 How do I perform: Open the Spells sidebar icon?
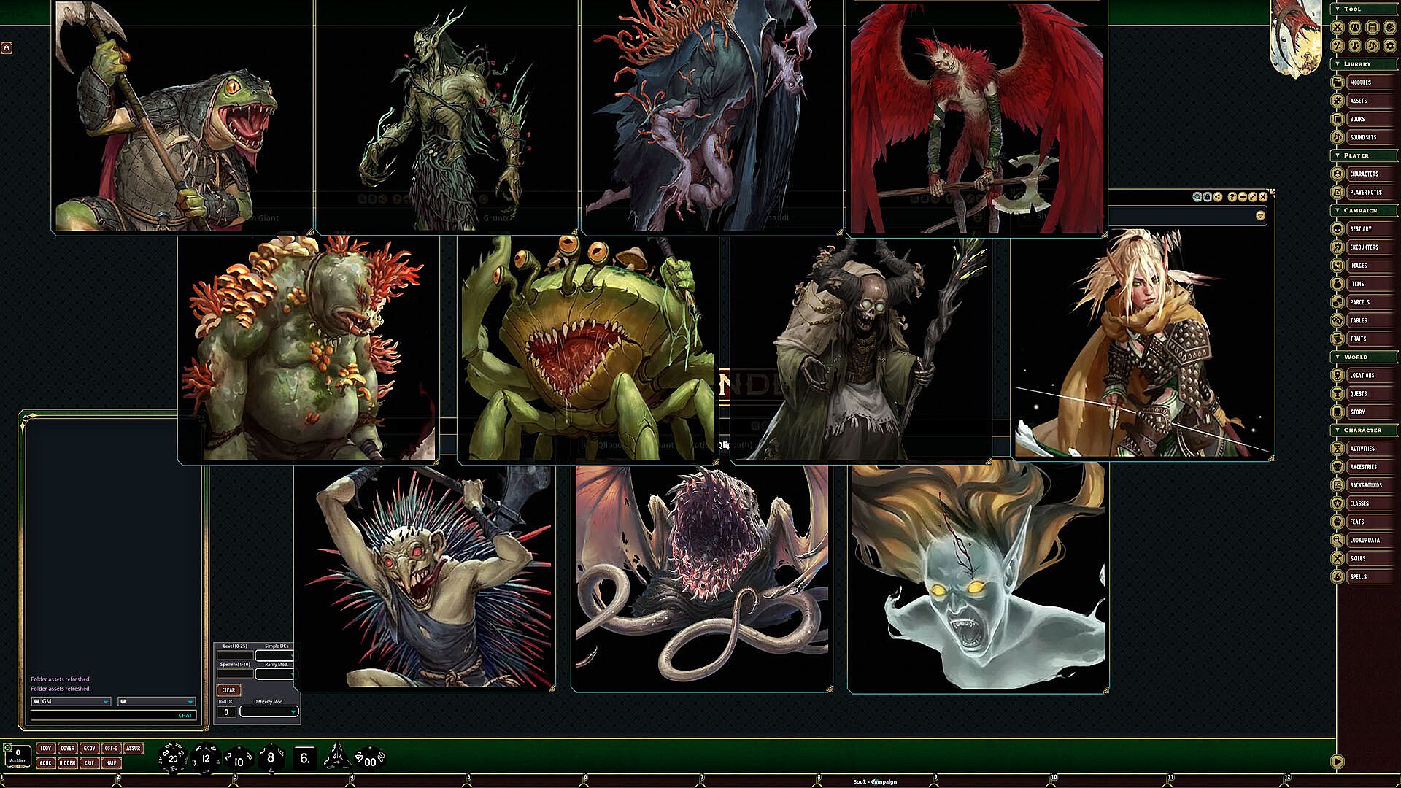1338,576
